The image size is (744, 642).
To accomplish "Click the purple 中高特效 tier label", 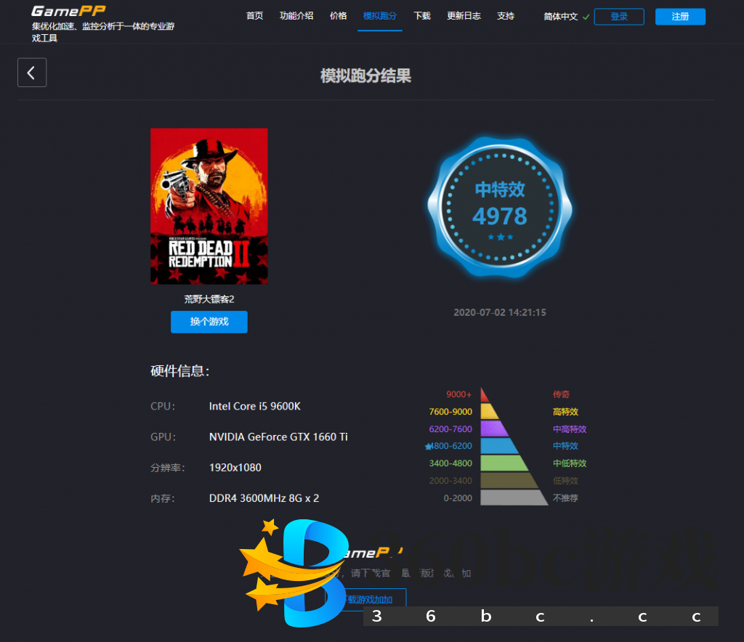I will 570,429.
